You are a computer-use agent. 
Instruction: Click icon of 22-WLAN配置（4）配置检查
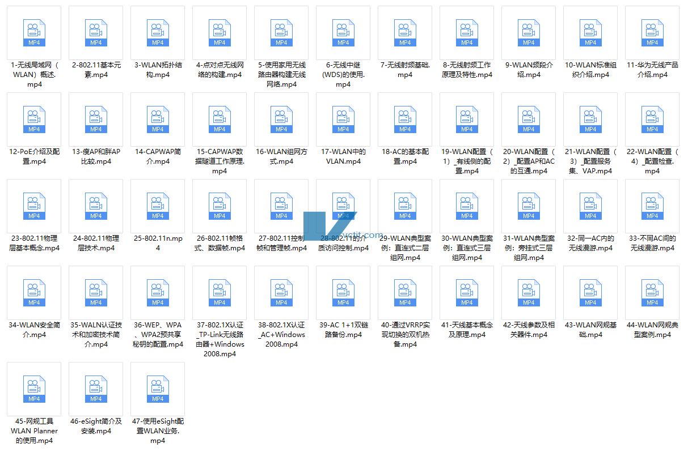pyautogui.click(x=652, y=120)
